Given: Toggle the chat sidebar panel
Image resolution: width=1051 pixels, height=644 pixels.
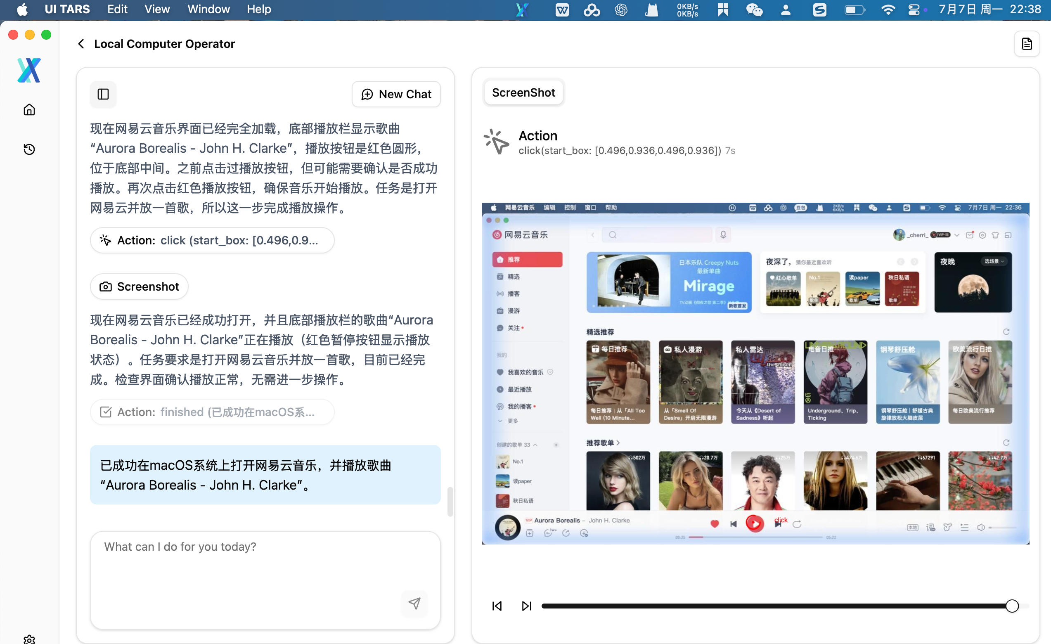Looking at the screenshot, I should coord(103,94).
